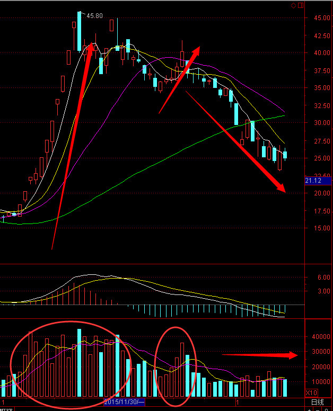This screenshot has height=411, width=333.
Task: Click the 25.00 price axis label
Action: tap(322, 158)
